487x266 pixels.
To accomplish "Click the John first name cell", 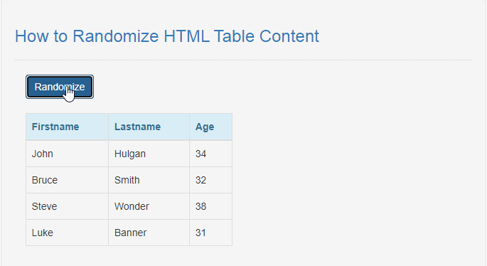I will 67,154.
